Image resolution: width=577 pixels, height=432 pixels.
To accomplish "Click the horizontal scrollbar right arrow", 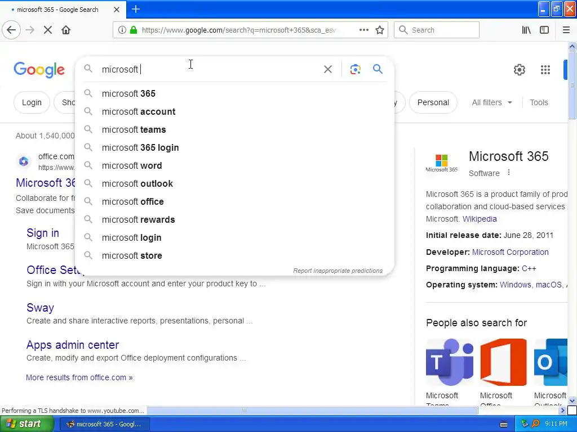I will tap(563, 410).
